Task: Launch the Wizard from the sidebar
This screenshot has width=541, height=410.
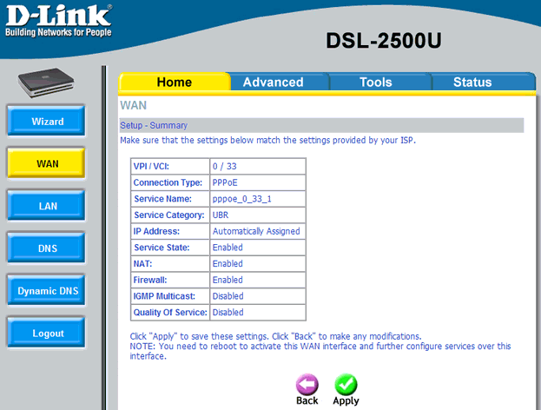Action: [48, 122]
